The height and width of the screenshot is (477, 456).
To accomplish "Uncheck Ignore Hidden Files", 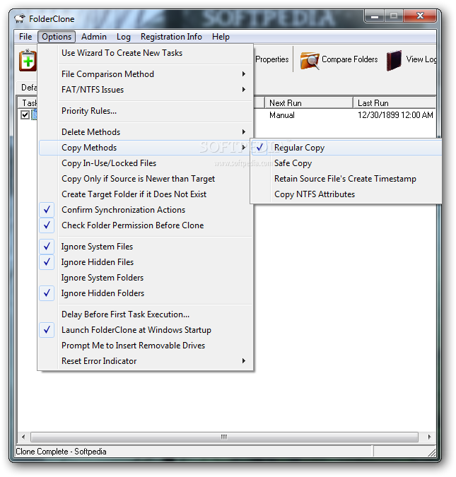I will point(146,262).
